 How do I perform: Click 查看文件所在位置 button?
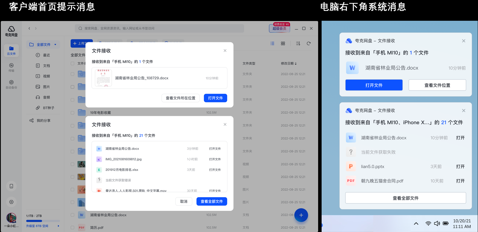click(180, 98)
